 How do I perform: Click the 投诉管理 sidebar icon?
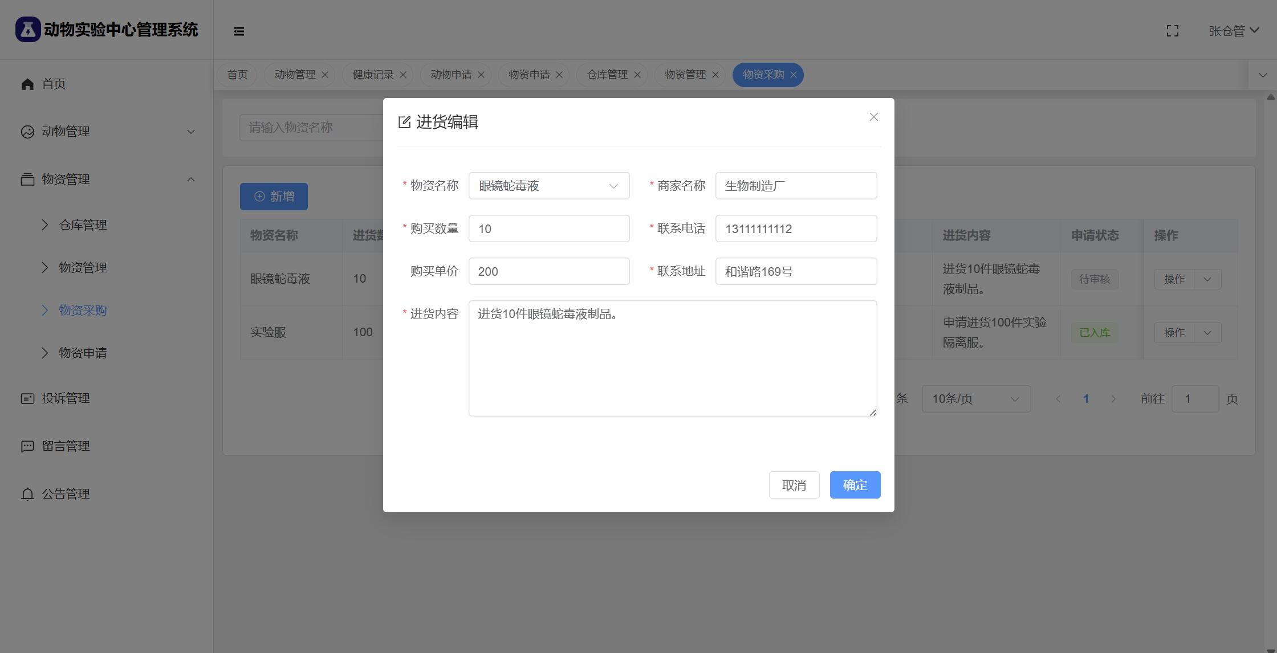tap(27, 398)
